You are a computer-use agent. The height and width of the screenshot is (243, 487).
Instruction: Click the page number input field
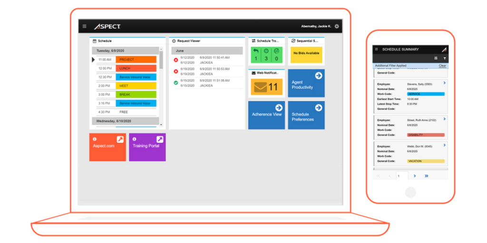click(402, 176)
